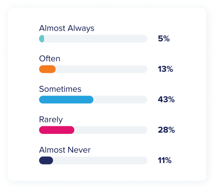The height and width of the screenshot is (190, 216).
Task: Click the empty grey track of the Often bar
Action: (102, 69)
